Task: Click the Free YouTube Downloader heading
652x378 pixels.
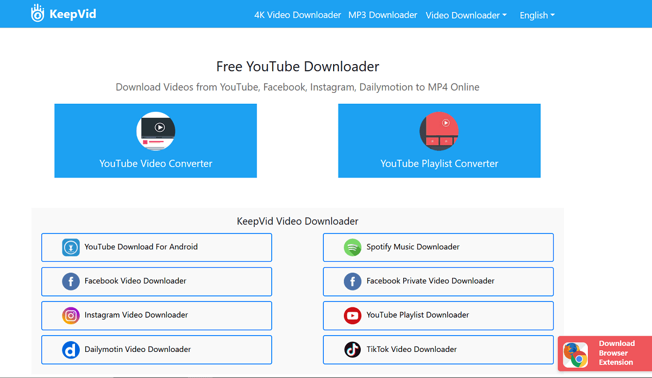Action: click(298, 67)
